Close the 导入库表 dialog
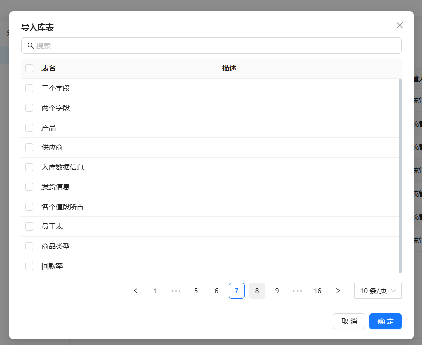The height and width of the screenshot is (345, 422). point(400,25)
